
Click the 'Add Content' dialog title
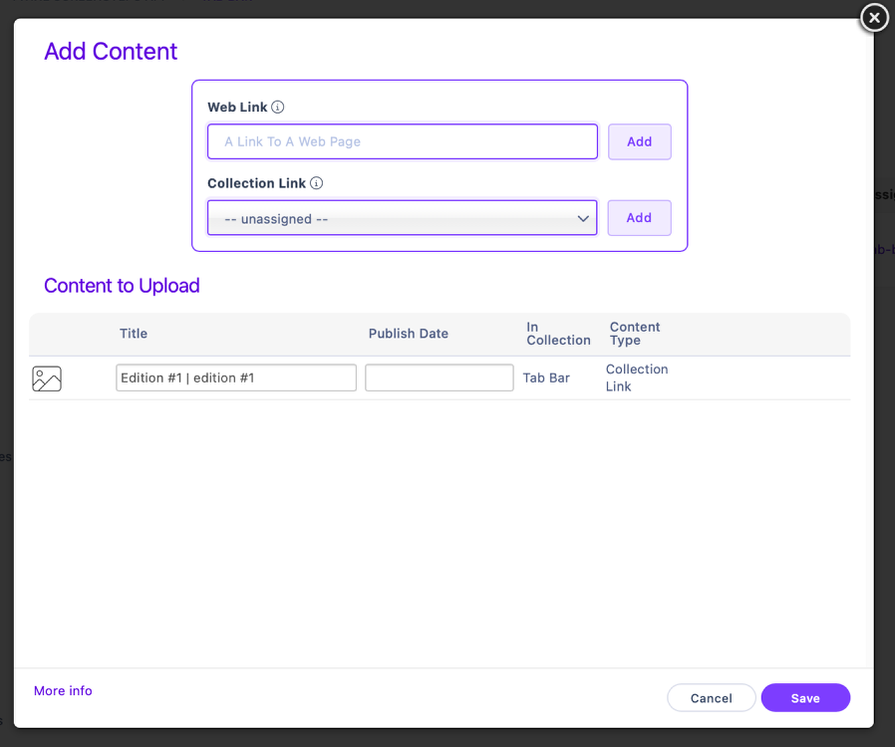click(111, 52)
